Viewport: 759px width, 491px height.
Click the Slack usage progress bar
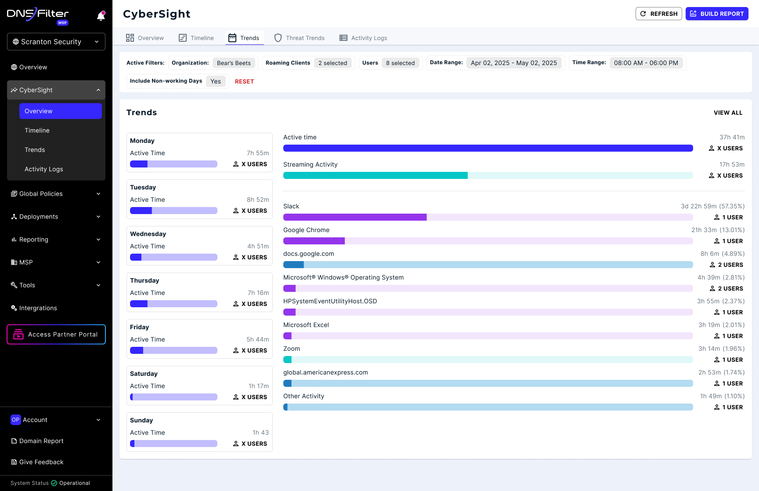(488, 217)
